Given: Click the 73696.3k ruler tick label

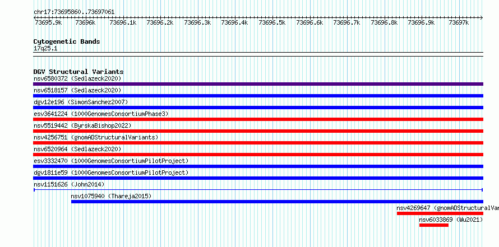Looking at the screenshot, I should click(197, 22).
